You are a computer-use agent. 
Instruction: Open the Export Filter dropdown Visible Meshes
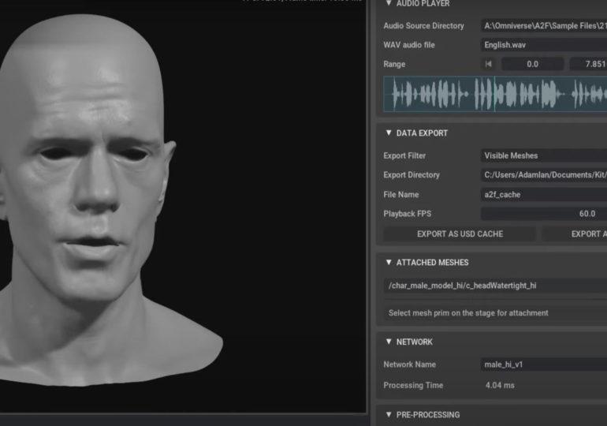(543, 155)
